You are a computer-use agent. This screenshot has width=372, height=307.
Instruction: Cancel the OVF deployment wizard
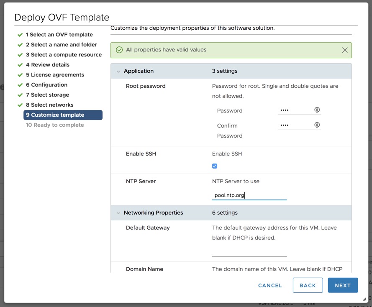[270, 285]
